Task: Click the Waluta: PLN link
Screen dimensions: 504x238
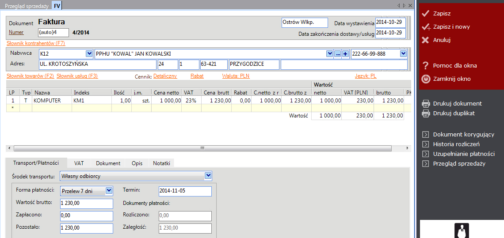Action: (x=236, y=76)
